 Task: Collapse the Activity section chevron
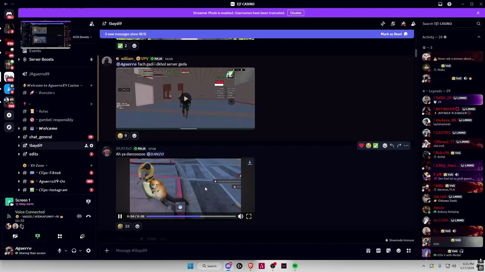479,37
